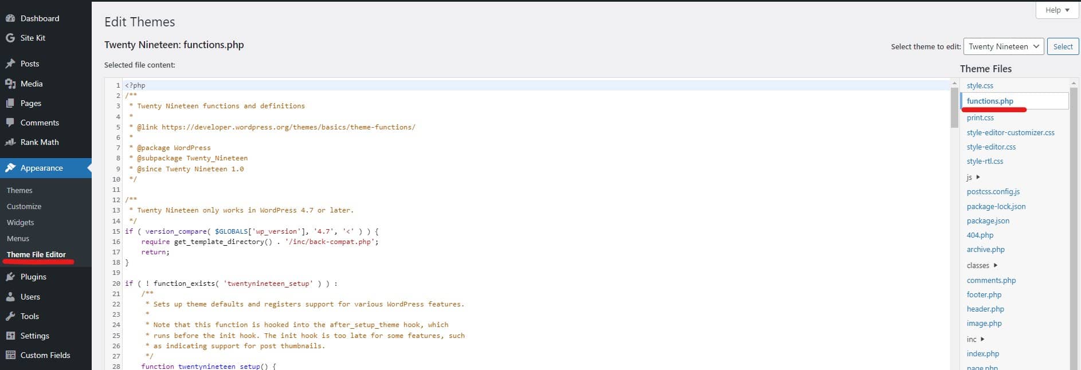Open the Custom Fields menu label
1081x370 pixels.
[x=45, y=355]
